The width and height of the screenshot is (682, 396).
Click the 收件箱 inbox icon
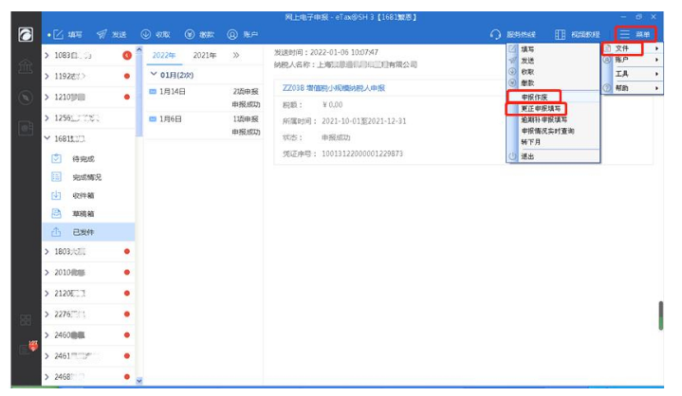pos(56,195)
